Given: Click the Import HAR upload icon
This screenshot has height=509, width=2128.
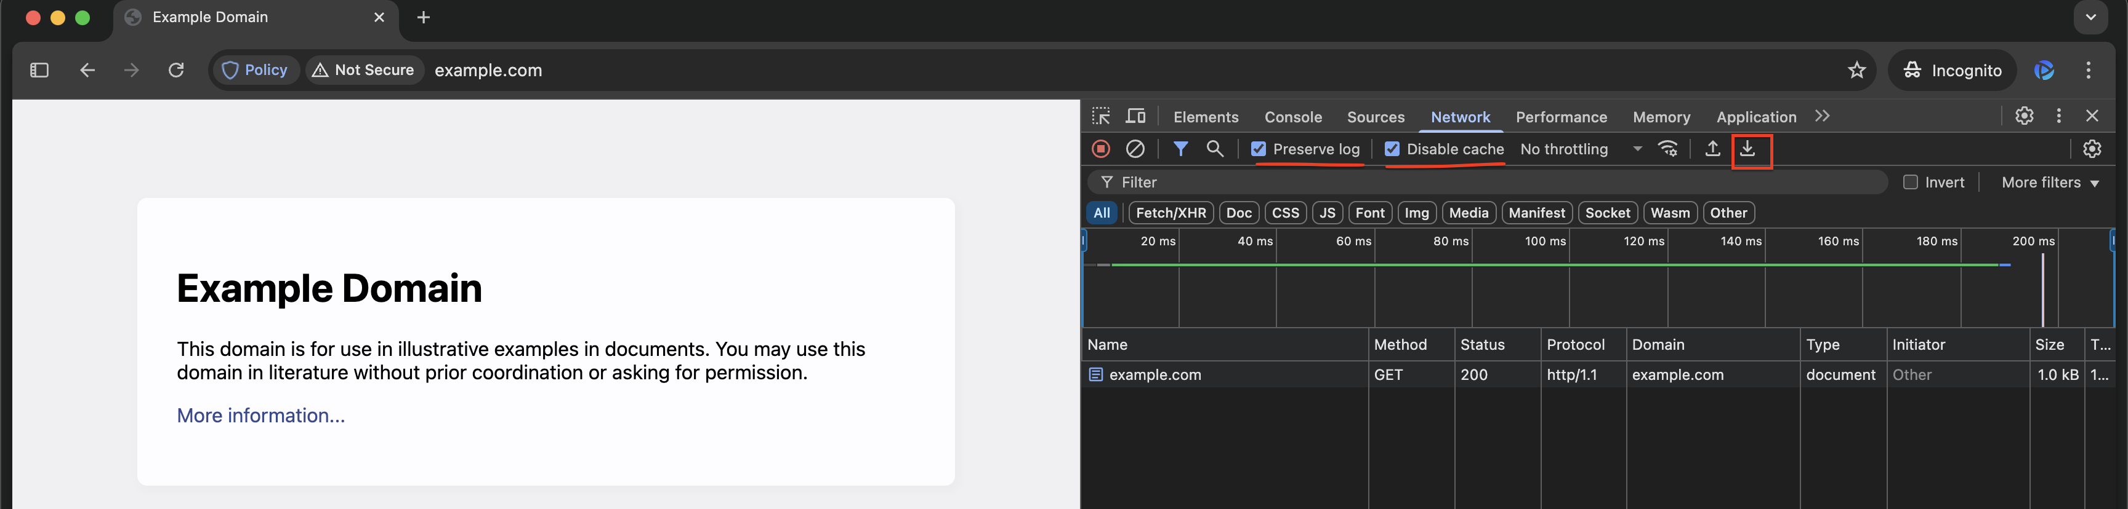Looking at the screenshot, I should [1712, 149].
